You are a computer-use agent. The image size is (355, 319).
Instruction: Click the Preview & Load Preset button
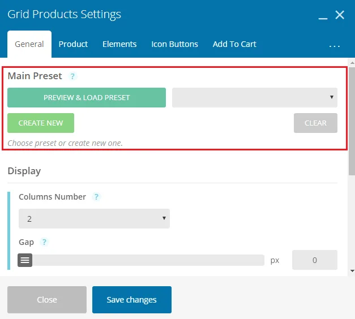click(87, 97)
